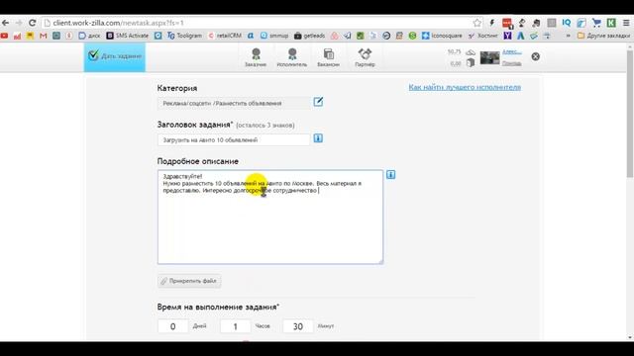Screen dimensions: 634x356
Task: Click the Прикрепить файл button
Action: tap(189, 281)
